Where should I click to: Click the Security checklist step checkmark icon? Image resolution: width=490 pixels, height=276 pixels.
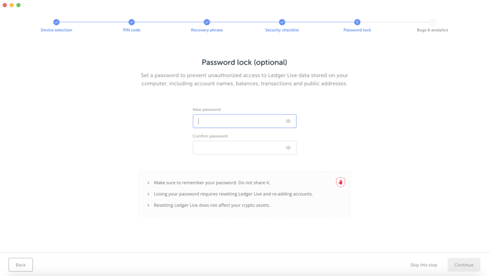click(282, 22)
